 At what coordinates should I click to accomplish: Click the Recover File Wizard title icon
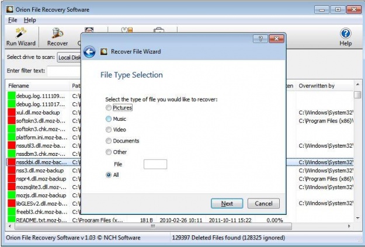coord(105,52)
